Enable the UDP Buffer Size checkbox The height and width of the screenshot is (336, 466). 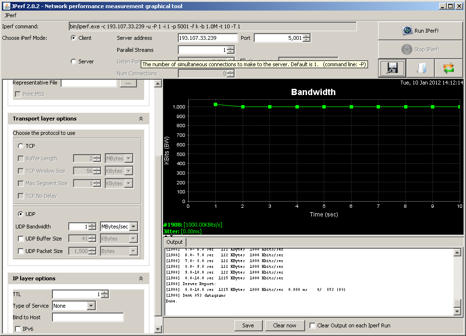tap(21, 239)
